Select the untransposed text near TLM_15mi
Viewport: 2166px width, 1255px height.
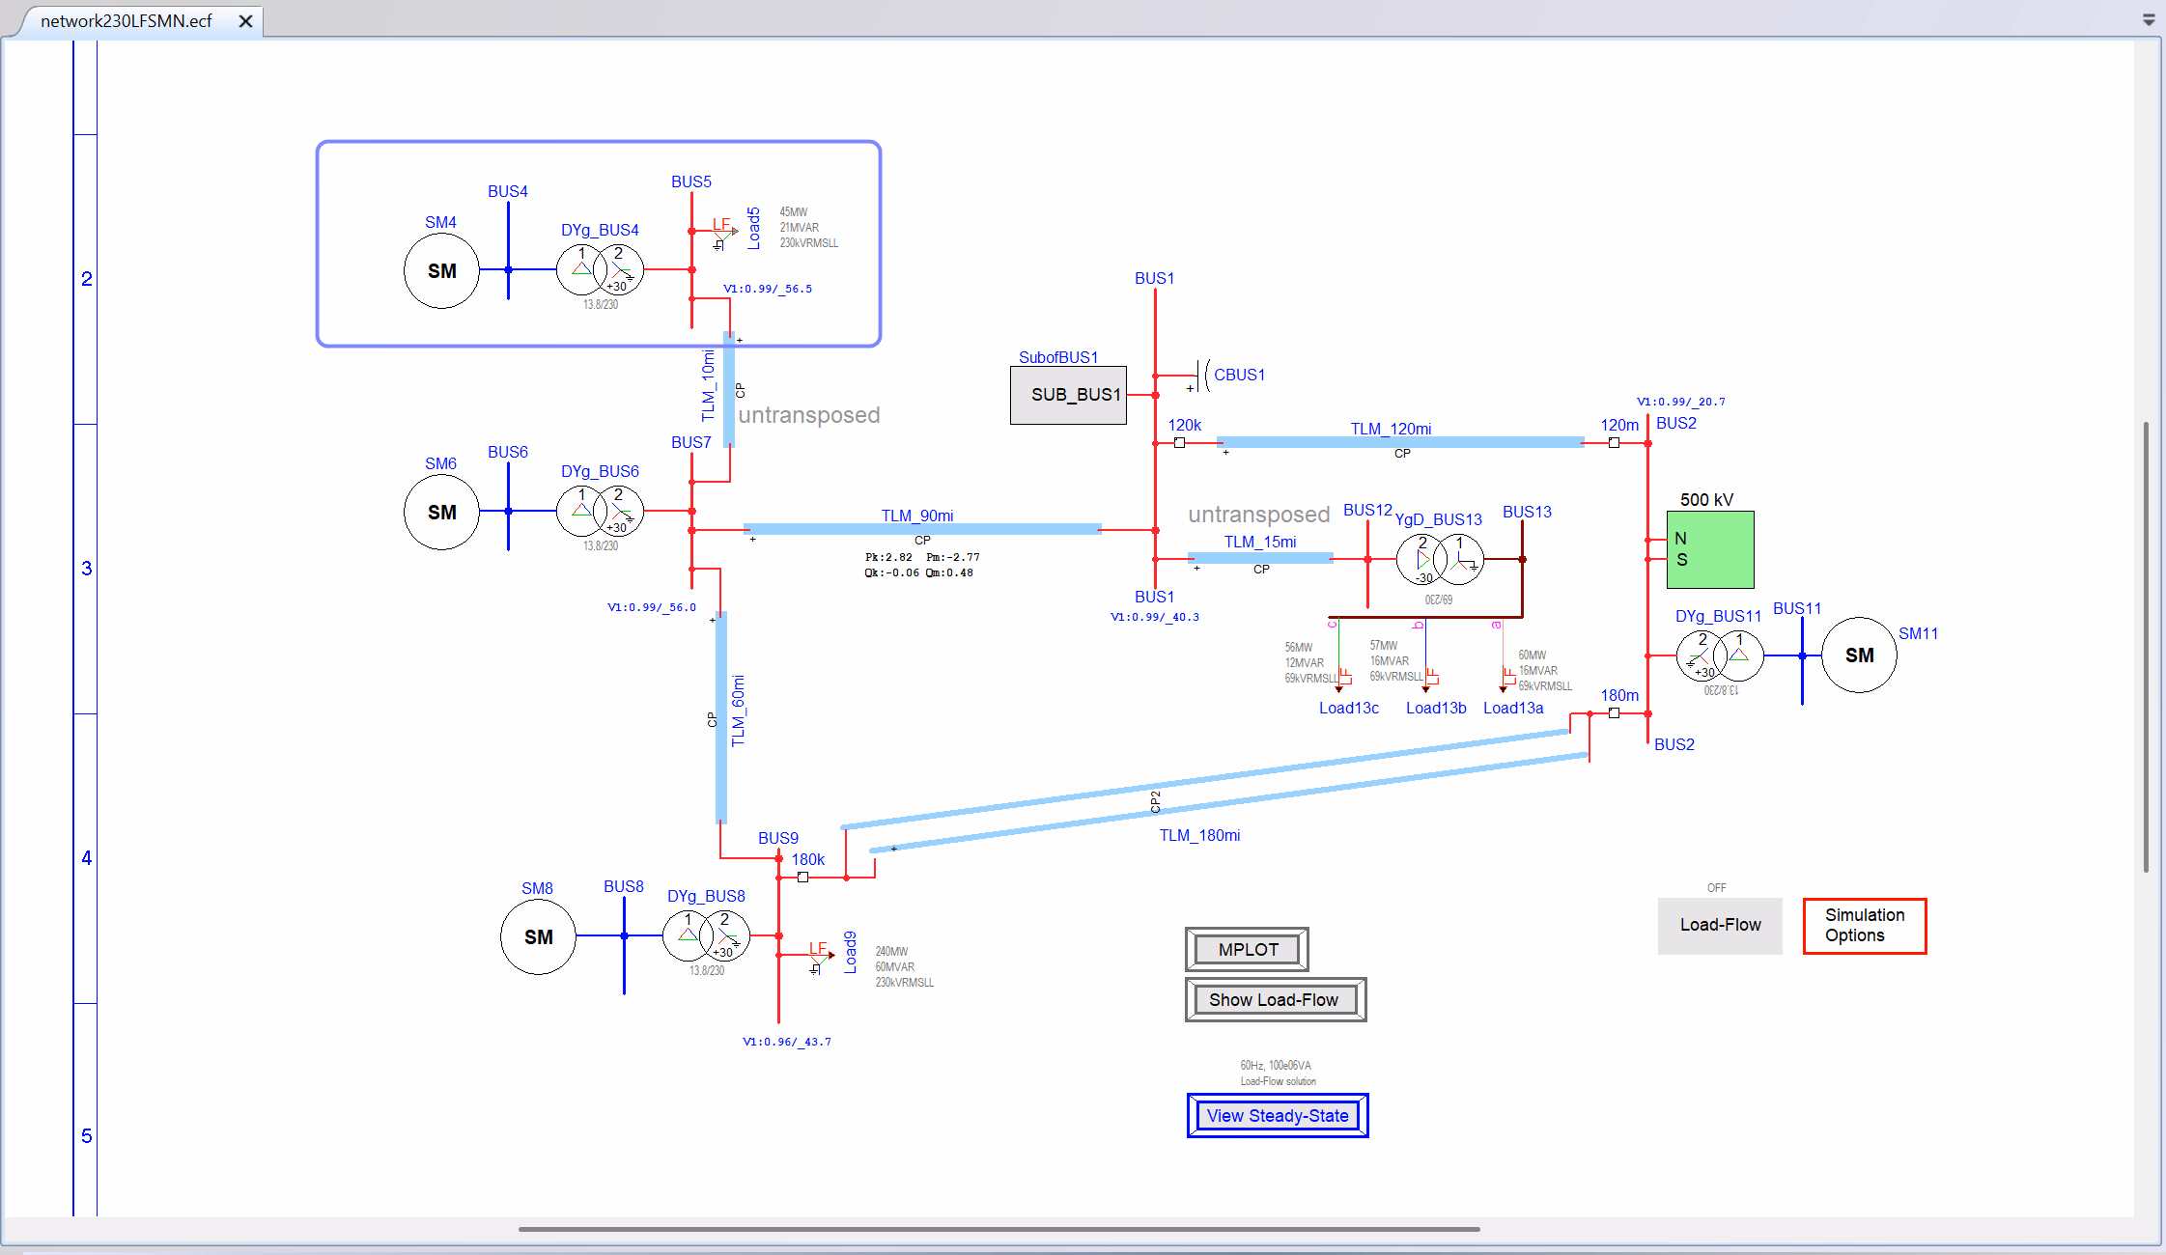1258,515
